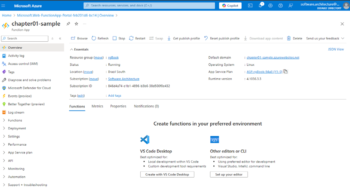The height and width of the screenshot is (190, 350).
Task: Switch to the Notifications (0) tab
Action: [x=147, y=106]
